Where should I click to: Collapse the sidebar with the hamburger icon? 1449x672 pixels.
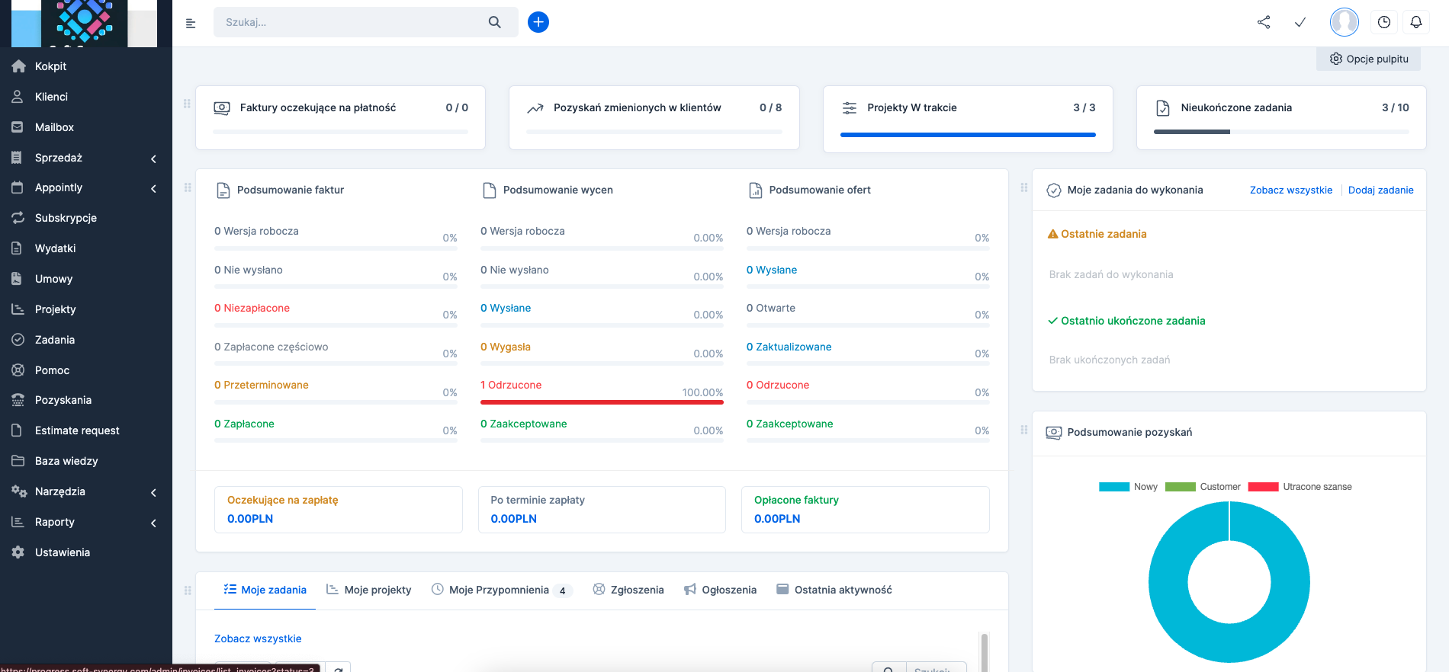click(x=191, y=23)
